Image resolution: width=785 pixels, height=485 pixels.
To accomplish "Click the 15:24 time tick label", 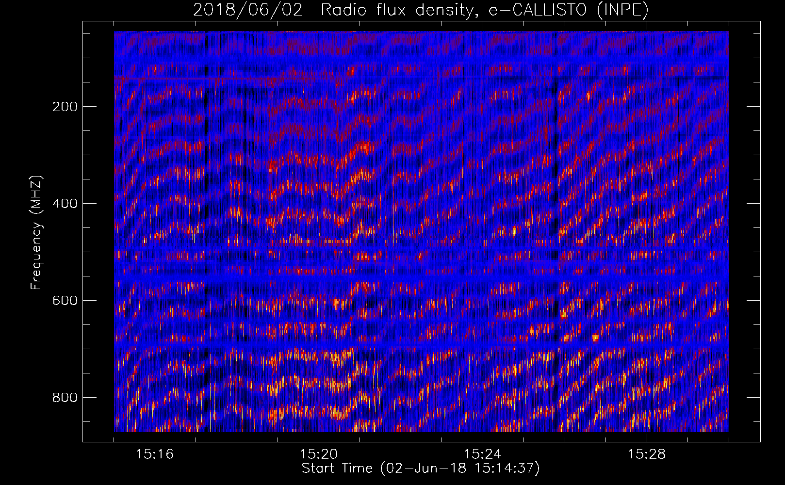I will point(483,454).
